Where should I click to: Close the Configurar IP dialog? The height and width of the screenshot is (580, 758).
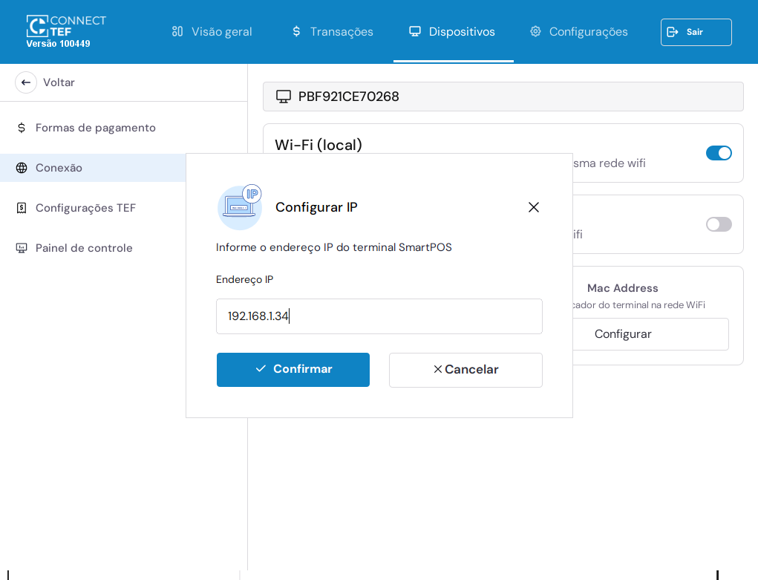pyautogui.click(x=533, y=207)
